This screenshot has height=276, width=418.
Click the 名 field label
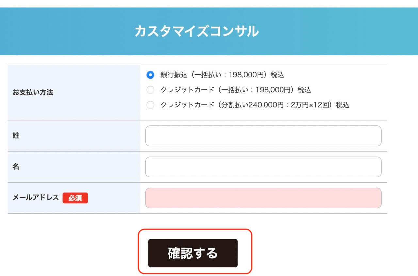tap(15, 167)
